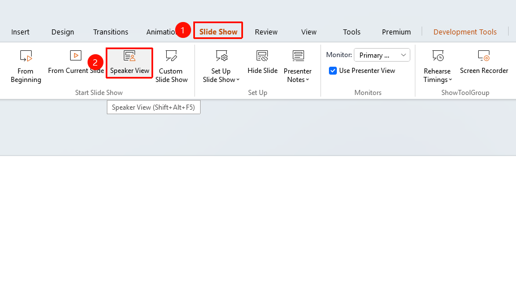Image resolution: width=516 pixels, height=303 pixels.
Task: Open the Monitor Primary dropdown
Action: click(x=381, y=55)
